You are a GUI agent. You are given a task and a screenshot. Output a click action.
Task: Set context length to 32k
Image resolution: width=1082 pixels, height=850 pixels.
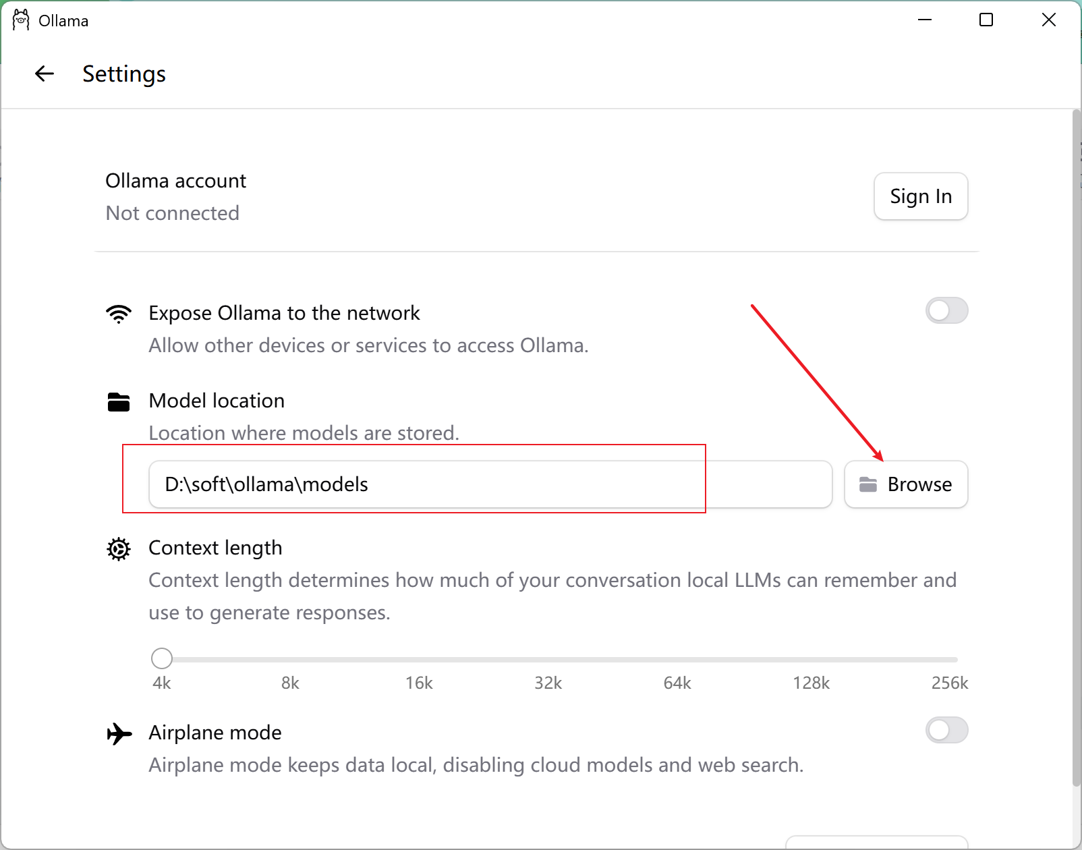point(548,683)
